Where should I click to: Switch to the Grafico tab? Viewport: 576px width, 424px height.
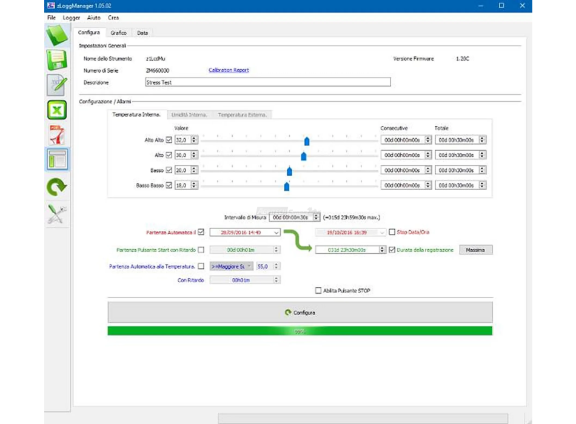tap(118, 33)
